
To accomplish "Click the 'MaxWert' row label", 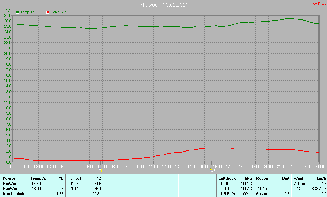I will [11, 189].
